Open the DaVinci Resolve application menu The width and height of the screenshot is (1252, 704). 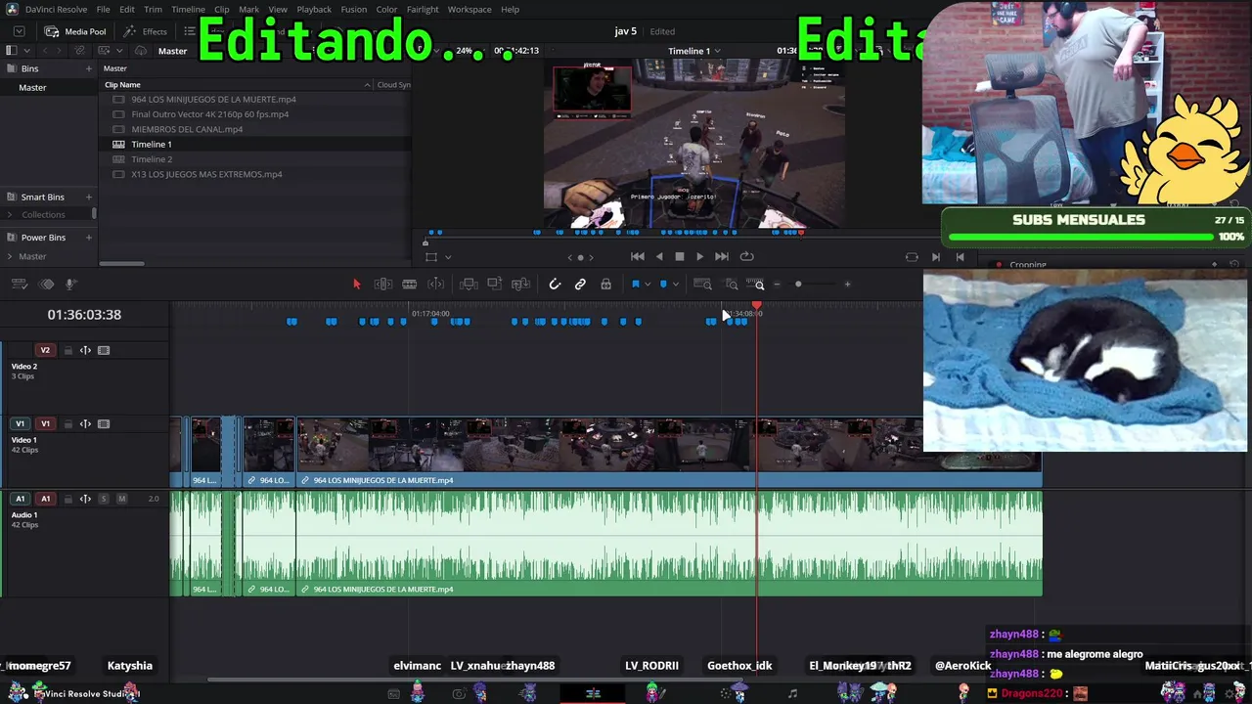pyautogui.click(x=56, y=10)
